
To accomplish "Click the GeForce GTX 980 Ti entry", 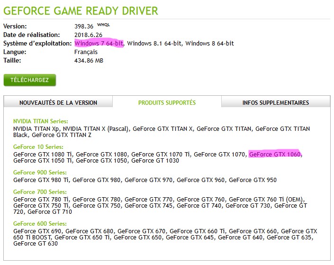I will (x=41, y=180).
